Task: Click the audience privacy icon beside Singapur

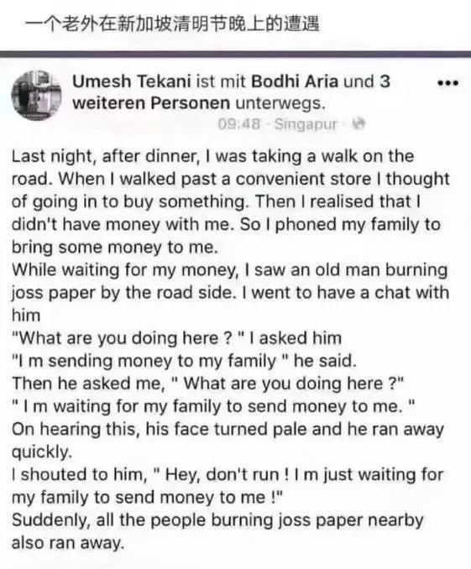Action: (358, 124)
